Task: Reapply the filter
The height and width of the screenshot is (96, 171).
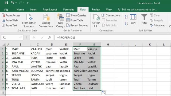Action: (x=156, y=21)
